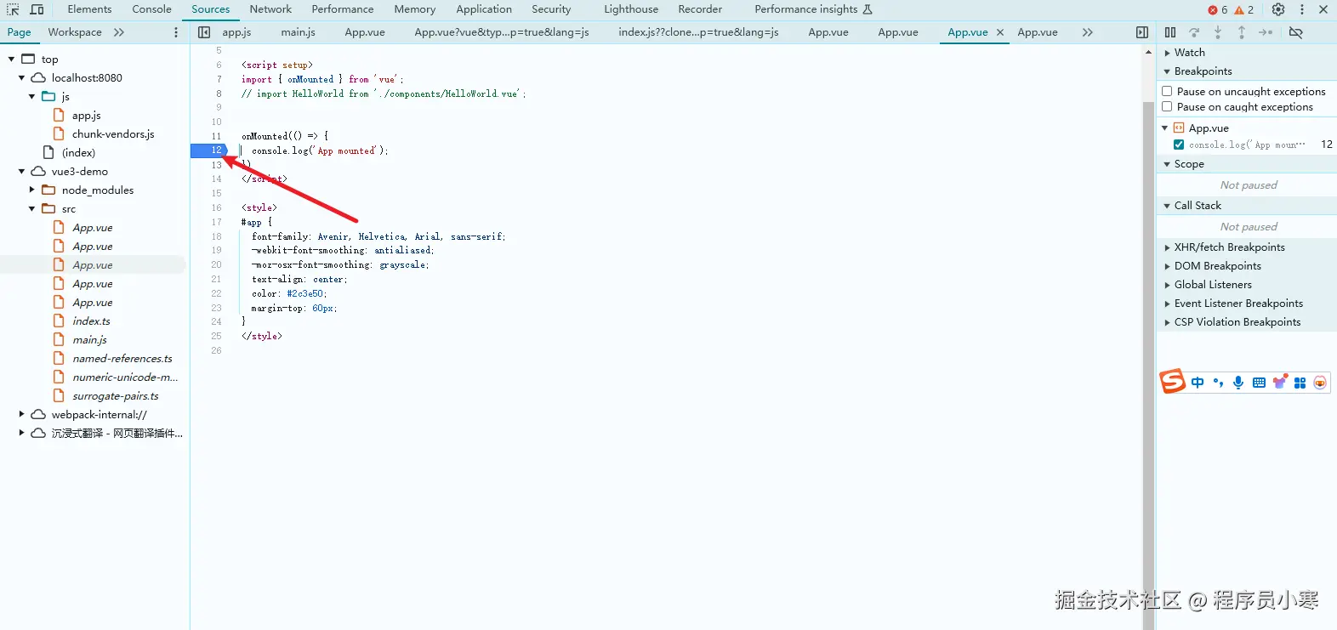Select the Workspace navigator tab
1337x630 pixels.
coord(75,32)
